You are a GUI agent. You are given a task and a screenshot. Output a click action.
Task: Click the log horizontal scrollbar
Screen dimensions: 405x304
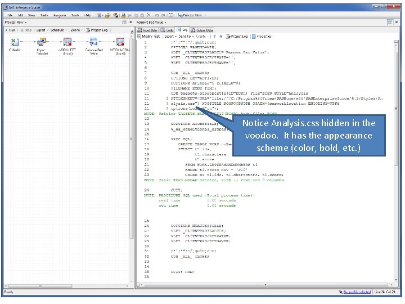(x=267, y=285)
